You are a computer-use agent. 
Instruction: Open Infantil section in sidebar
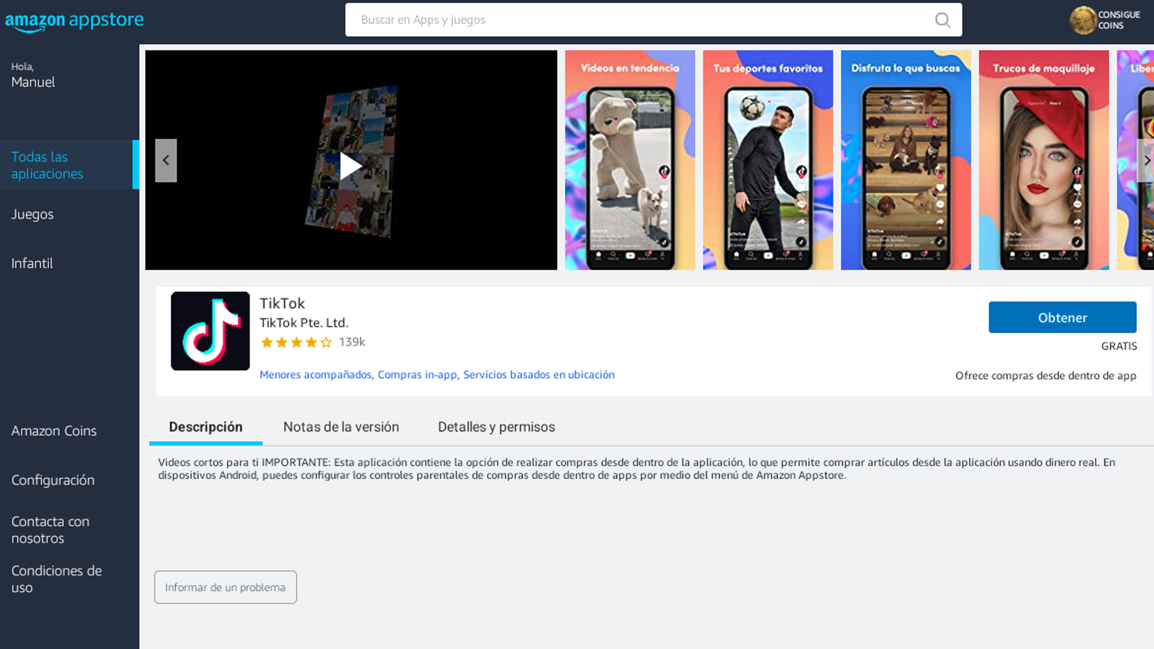click(x=32, y=263)
